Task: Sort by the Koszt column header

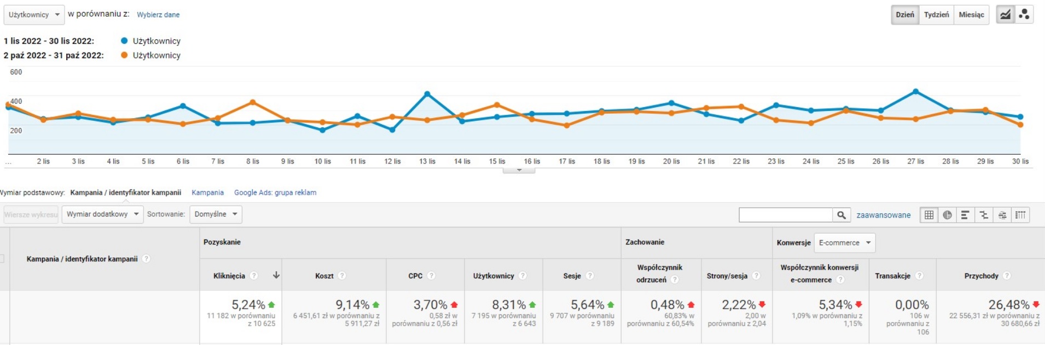Action: [x=324, y=276]
